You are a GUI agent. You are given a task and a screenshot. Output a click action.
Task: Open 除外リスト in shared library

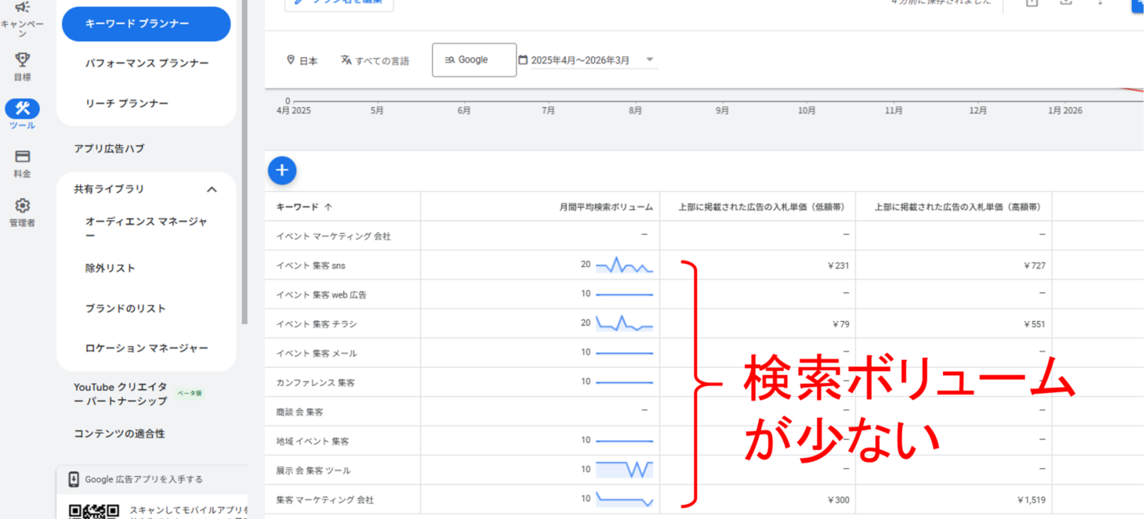(x=111, y=269)
